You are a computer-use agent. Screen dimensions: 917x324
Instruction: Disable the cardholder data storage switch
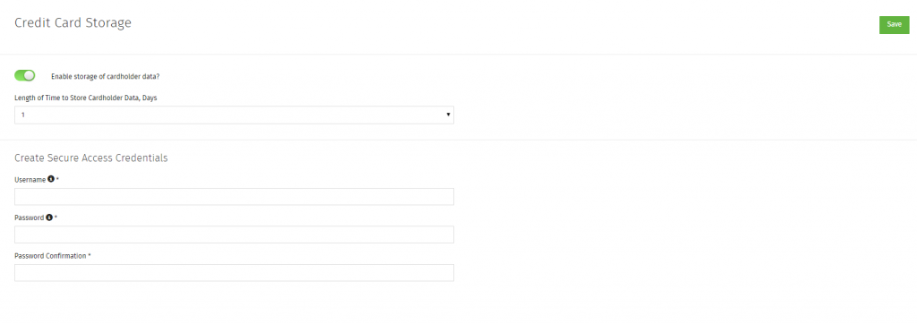(x=24, y=75)
